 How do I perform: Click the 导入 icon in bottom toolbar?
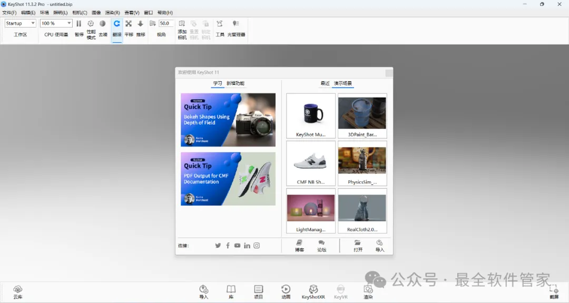(x=203, y=292)
